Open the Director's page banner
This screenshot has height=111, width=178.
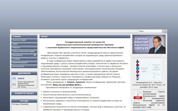tap(149, 44)
